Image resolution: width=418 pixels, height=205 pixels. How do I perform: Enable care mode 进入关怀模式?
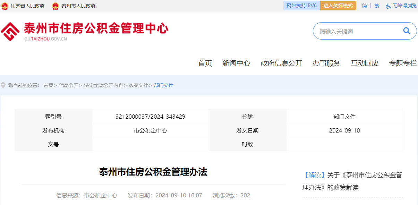pyautogui.click(x=338, y=6)
